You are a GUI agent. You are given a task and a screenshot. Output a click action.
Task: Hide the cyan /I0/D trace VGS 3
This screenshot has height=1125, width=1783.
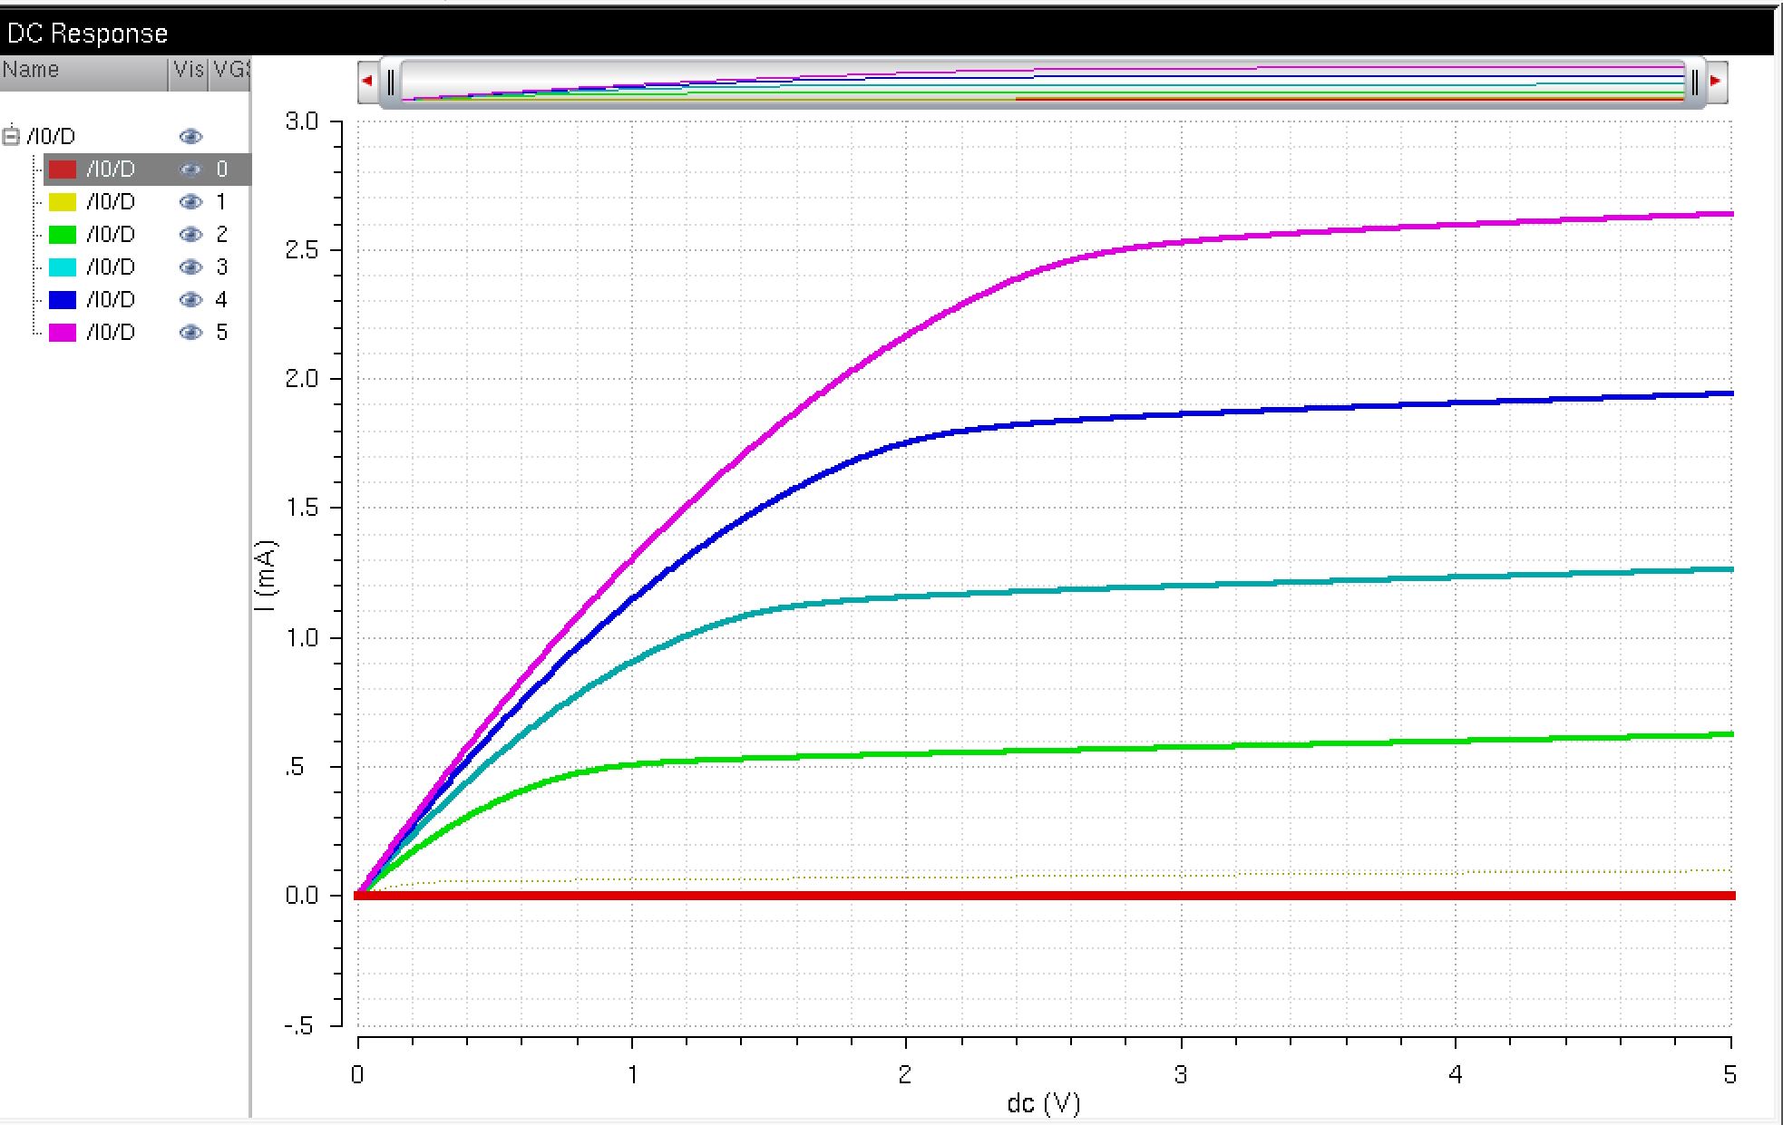point(190,267)
